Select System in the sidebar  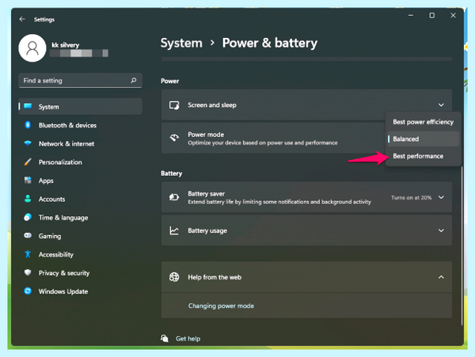pos(80,106)
